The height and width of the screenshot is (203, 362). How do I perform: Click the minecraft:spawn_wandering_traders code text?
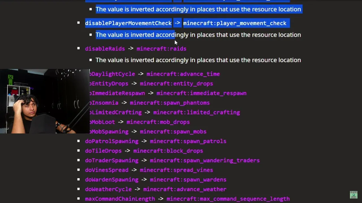tap(205, 160)
